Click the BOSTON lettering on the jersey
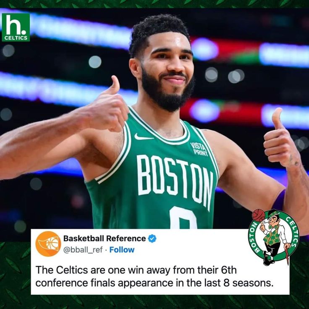The height and width of the screenshot is (309, 309). point(175,181)
